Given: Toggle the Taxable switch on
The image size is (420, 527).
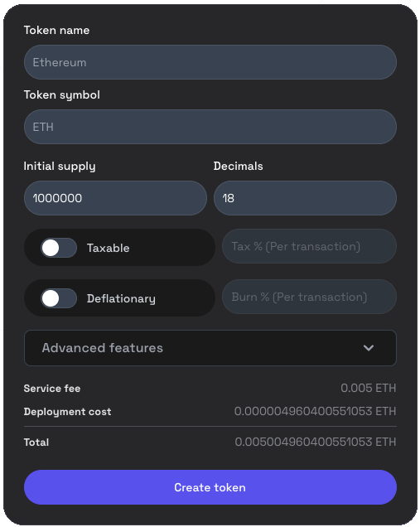Looking at the screenshot, I should [59, 248].
